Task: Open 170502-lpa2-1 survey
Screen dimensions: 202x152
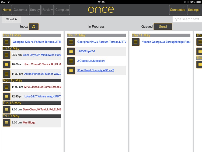Action: coord(86,51)
